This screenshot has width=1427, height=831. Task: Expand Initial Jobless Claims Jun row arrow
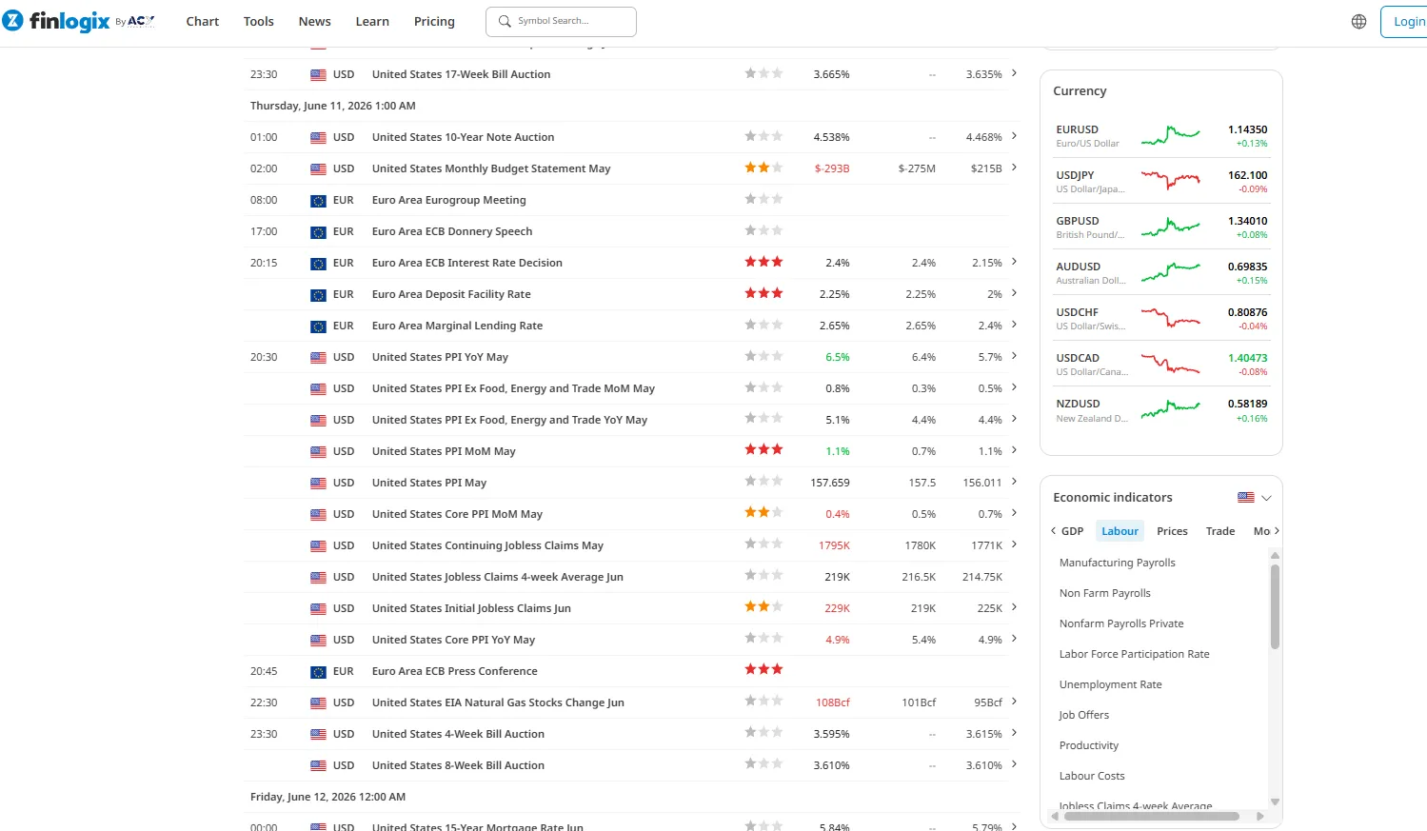(1014, 607)
